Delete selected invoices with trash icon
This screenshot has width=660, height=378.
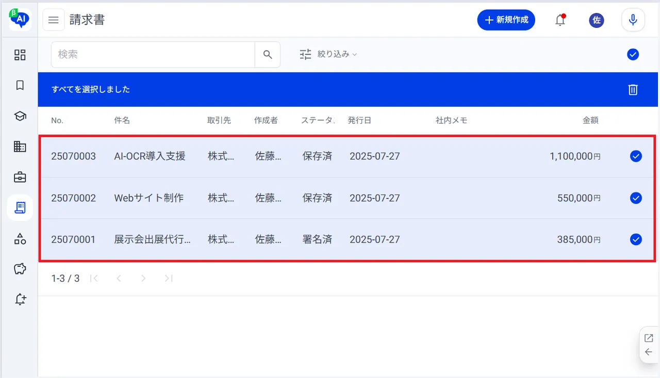pos(633,90)
